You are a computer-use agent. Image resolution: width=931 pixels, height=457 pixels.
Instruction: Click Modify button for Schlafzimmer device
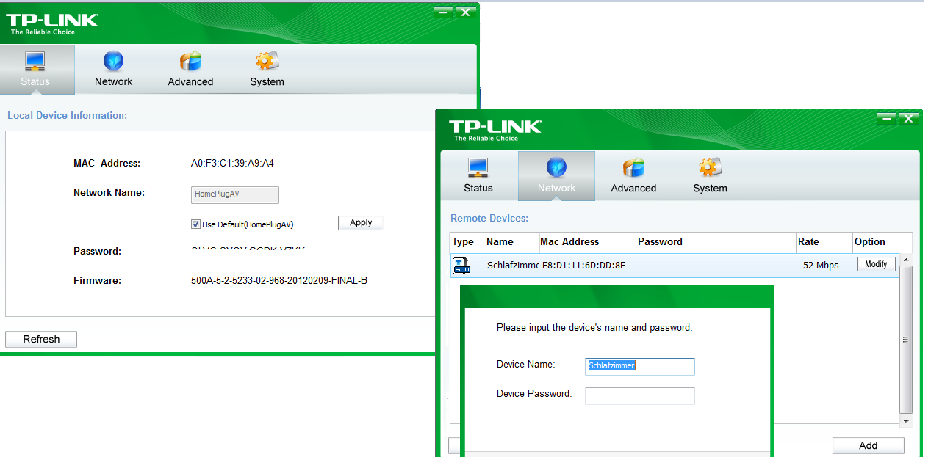click(876, 264)
